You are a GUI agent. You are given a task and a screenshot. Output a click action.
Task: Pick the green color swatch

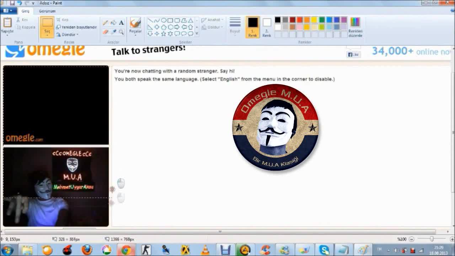point(322,20)
